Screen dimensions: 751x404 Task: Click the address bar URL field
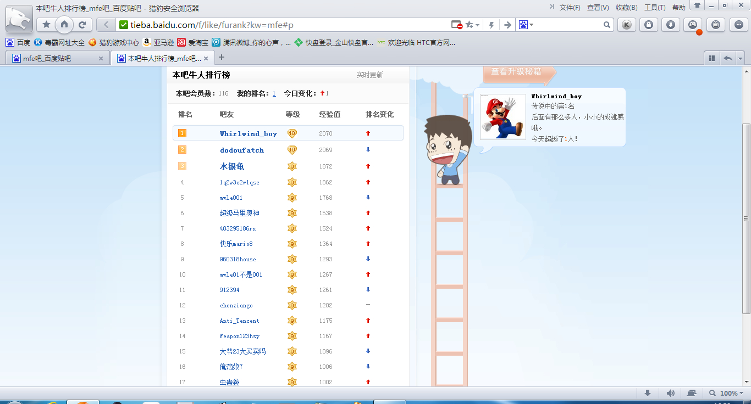point(289,25)
